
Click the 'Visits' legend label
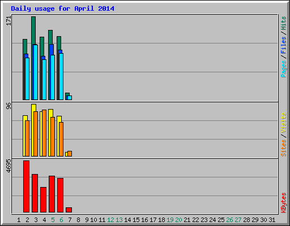(x=284, y=123)
